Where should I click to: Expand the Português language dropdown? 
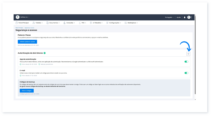pos(169,17)
